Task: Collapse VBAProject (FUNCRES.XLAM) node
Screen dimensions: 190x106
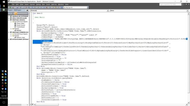Action: (9, 32)
